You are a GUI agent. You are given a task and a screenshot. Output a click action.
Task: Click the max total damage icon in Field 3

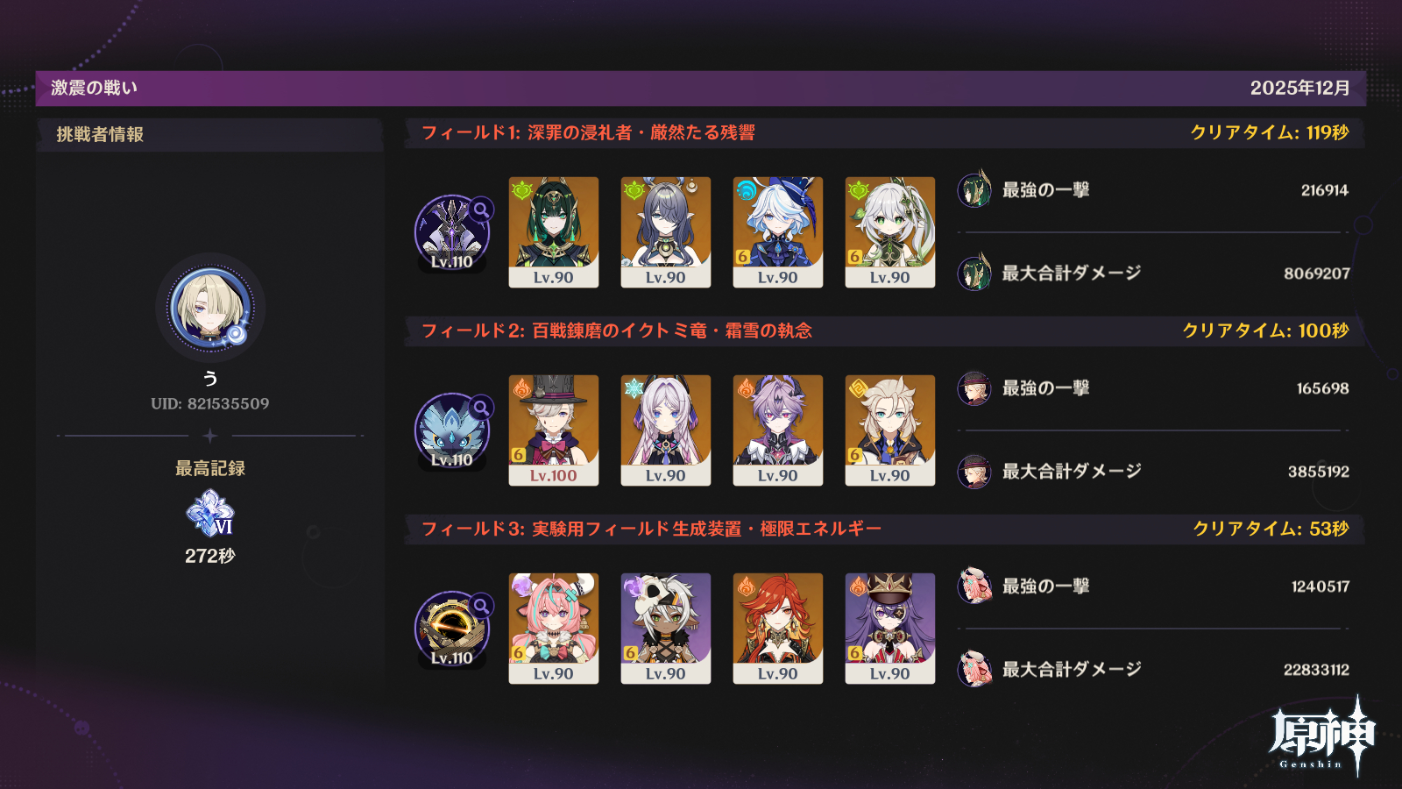coord(974,669)
